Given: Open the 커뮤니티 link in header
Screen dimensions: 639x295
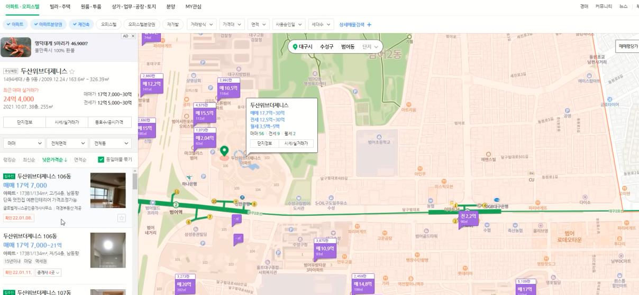Looking at the screenshot, I should click(604, 6).
